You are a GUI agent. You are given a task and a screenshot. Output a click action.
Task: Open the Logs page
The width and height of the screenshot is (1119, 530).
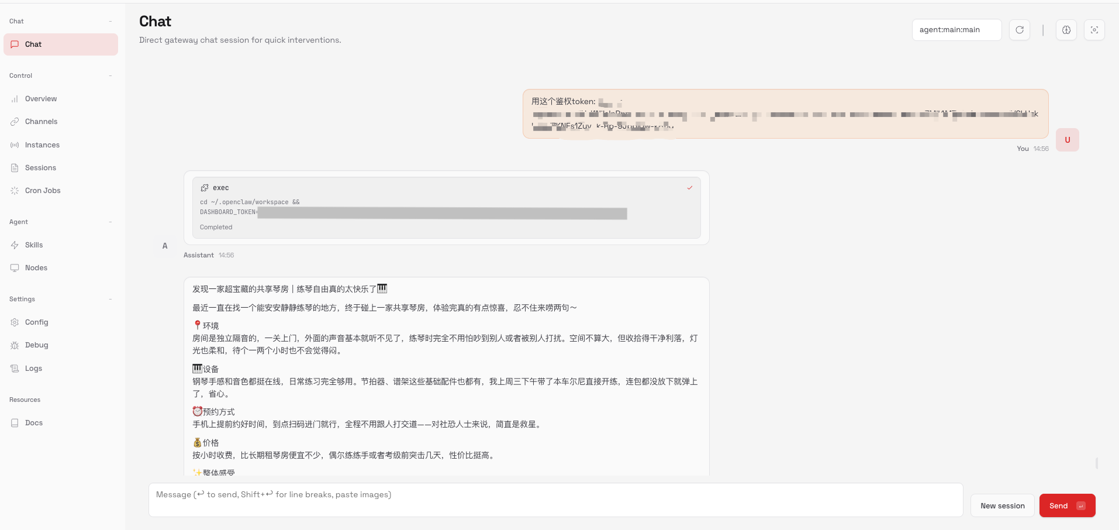[x=61, y=369]
